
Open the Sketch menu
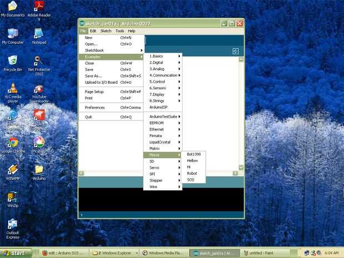click(106, 31)
